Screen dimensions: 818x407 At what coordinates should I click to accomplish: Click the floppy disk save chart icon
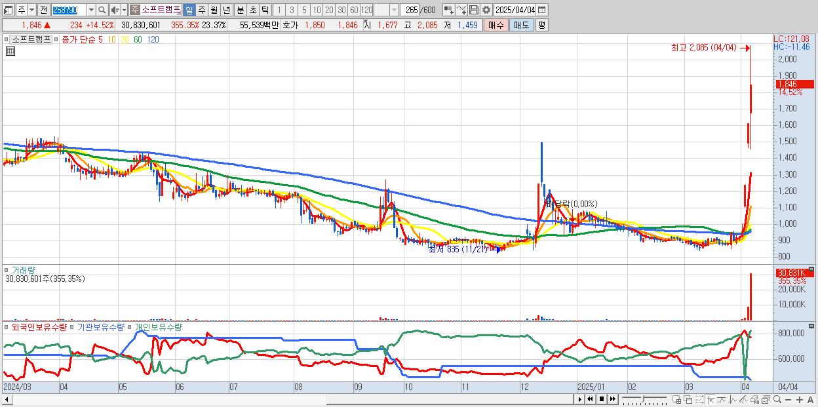coord(473,10)
